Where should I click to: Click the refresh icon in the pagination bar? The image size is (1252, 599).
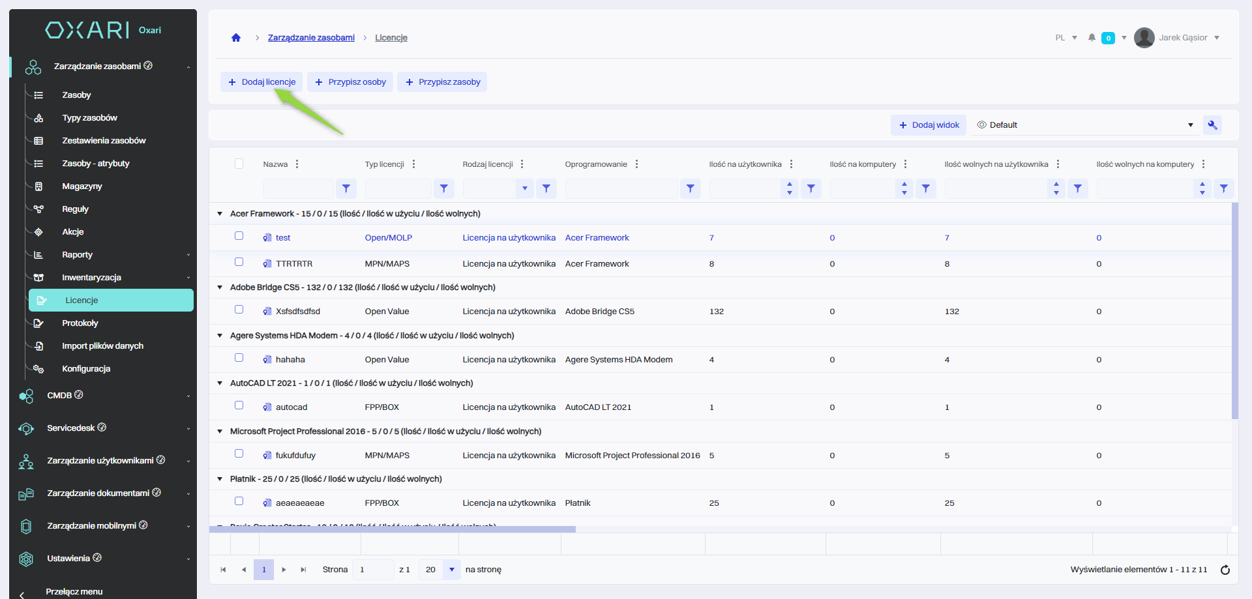click(1225, 570)
